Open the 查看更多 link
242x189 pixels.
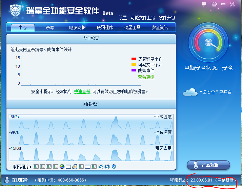click(146, 77)
